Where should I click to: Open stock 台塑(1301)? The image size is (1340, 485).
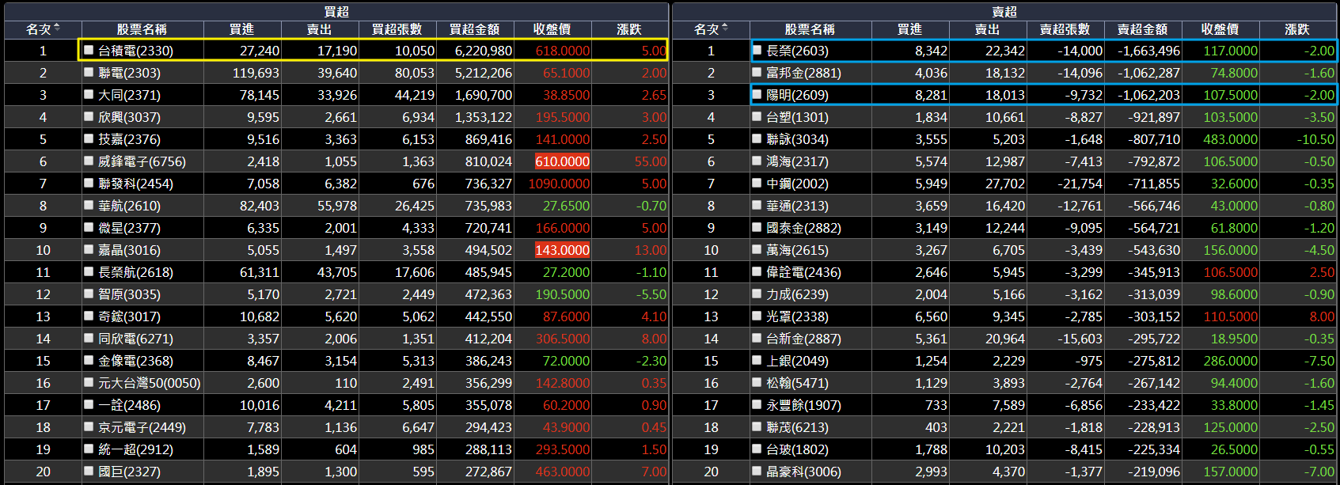797,117
